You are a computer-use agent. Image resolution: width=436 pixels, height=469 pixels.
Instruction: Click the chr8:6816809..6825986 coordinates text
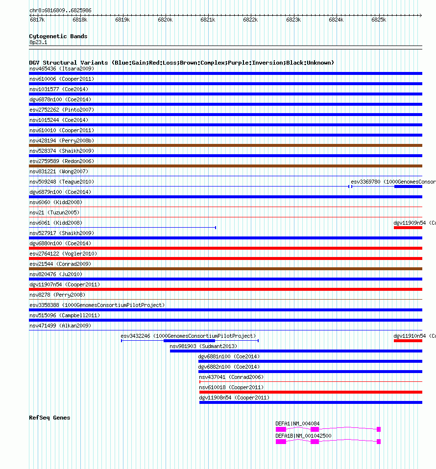point(60,10)
